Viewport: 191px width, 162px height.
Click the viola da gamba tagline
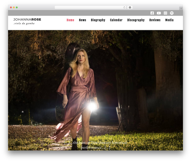pyautogui.click(x=24, y=23)
